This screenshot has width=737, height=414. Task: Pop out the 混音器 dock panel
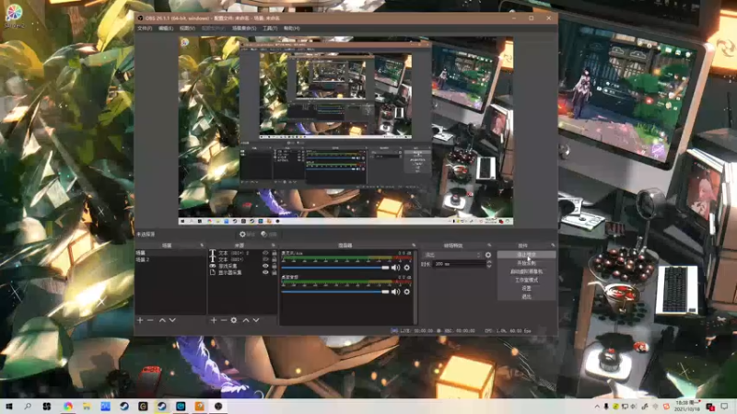point(414,246)
